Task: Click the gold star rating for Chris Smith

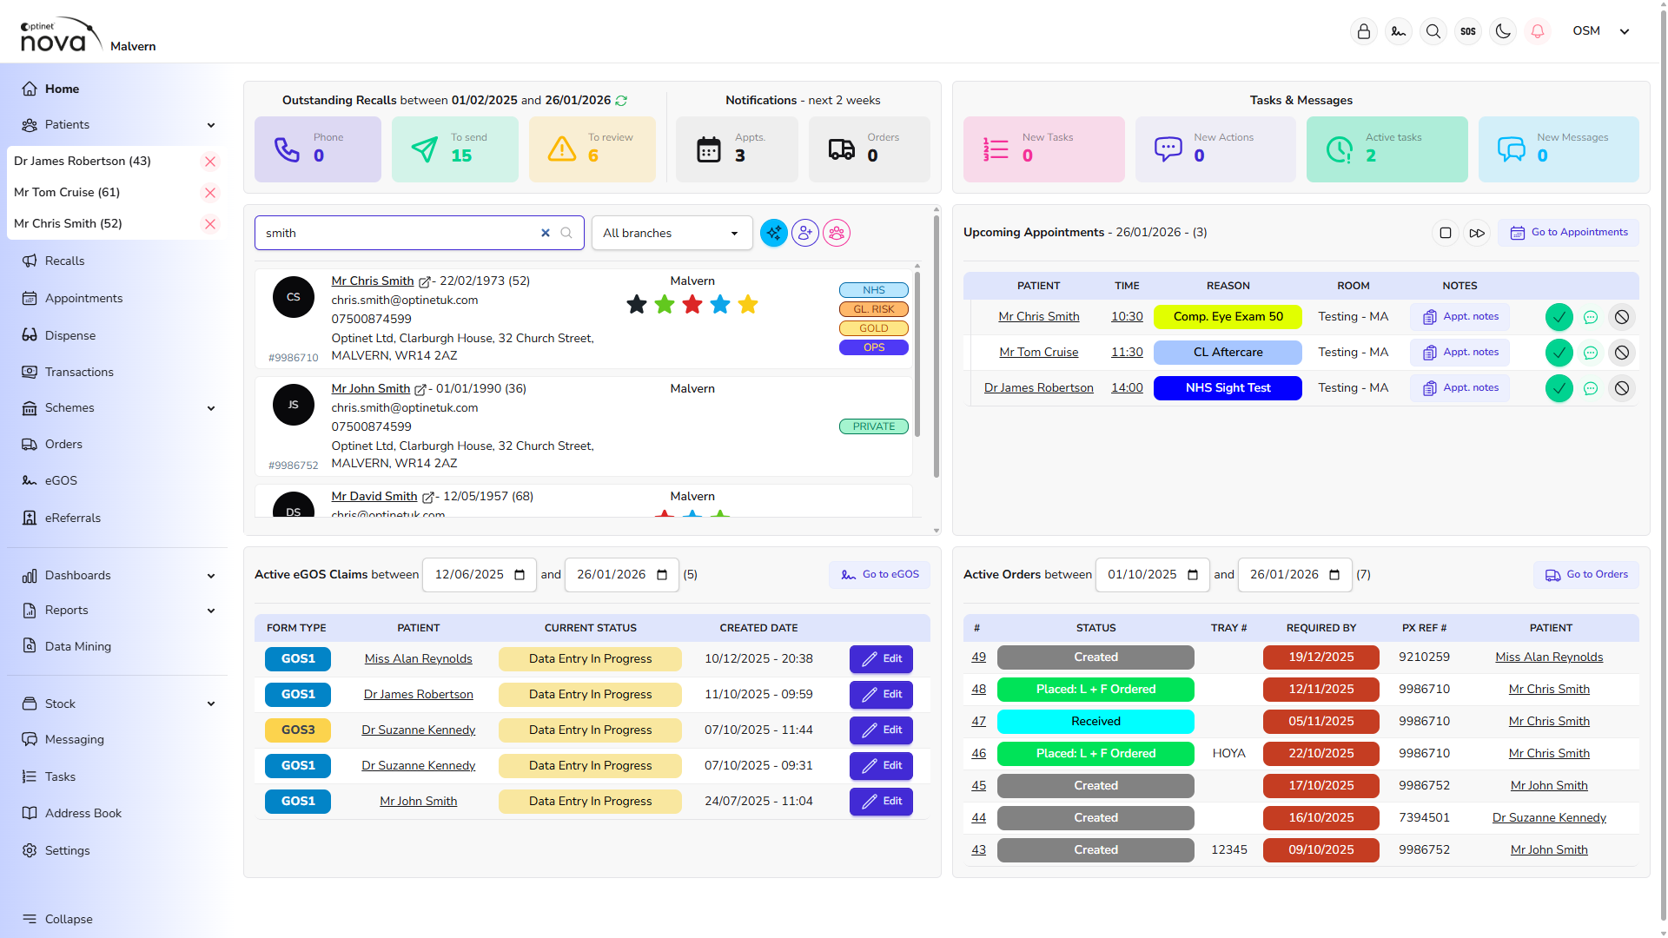Action: click(x=748, y=304)
